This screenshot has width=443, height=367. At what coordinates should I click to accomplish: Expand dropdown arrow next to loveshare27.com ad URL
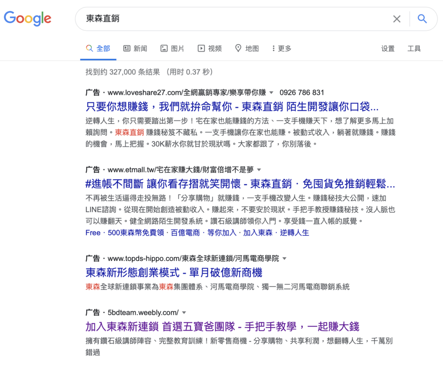pyautogui.click(x=272, y=93)
